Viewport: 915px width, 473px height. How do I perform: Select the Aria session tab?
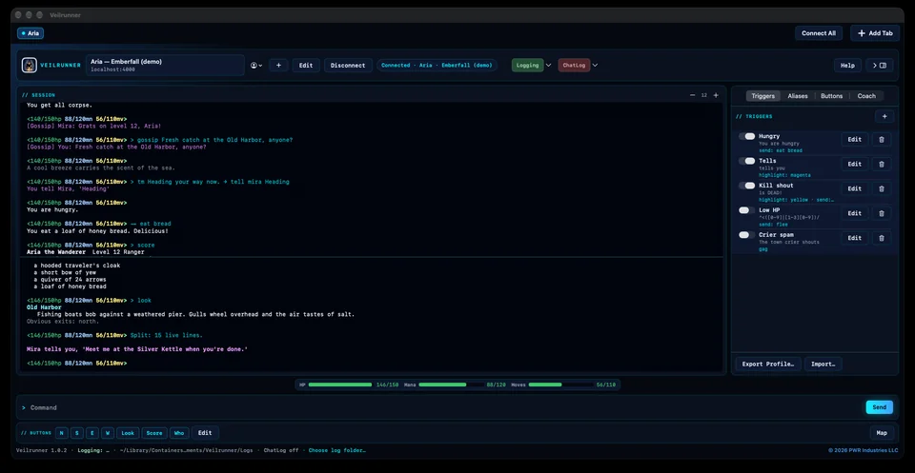pos(30,33)
